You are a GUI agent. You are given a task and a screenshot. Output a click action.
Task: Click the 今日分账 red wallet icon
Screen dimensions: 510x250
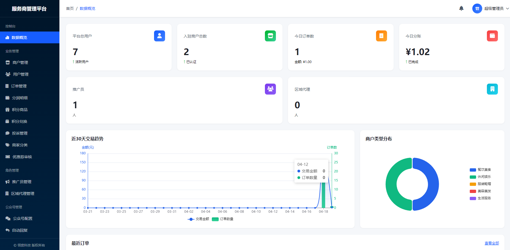[x=492, y=36]
